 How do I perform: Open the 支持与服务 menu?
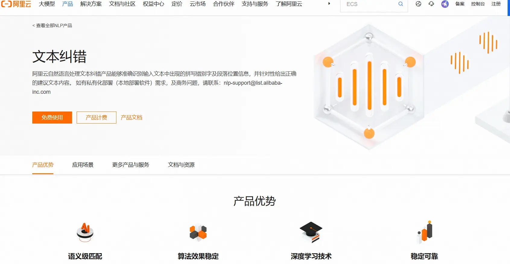point(255,4)
